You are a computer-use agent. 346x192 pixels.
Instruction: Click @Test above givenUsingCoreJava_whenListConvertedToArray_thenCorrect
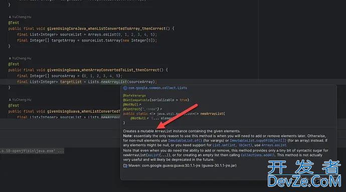[x=14, y=22]
